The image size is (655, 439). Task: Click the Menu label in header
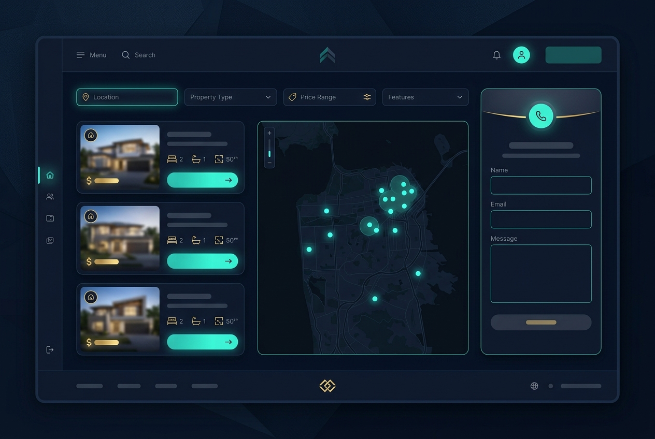point(98,55)
